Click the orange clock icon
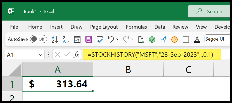232x103 pixels. [175, 40]
